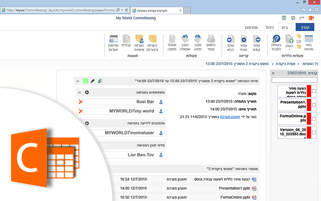This screenshot has width=321, height=201.
Task: Switch to the 'ניהול' ribbon tab
Action: (x=270, y=27)
